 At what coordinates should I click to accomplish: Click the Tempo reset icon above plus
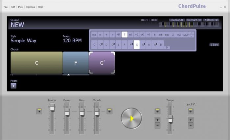pyautogui.click(x=157, y=111)
